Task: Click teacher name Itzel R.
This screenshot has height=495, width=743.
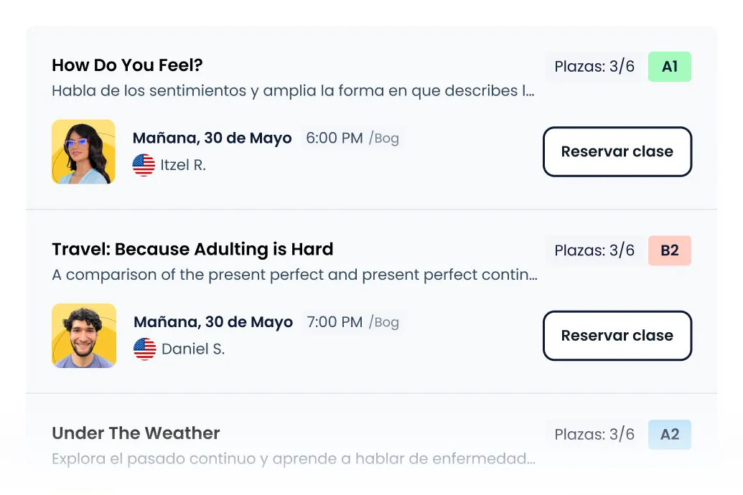Action: coord(183,165)
